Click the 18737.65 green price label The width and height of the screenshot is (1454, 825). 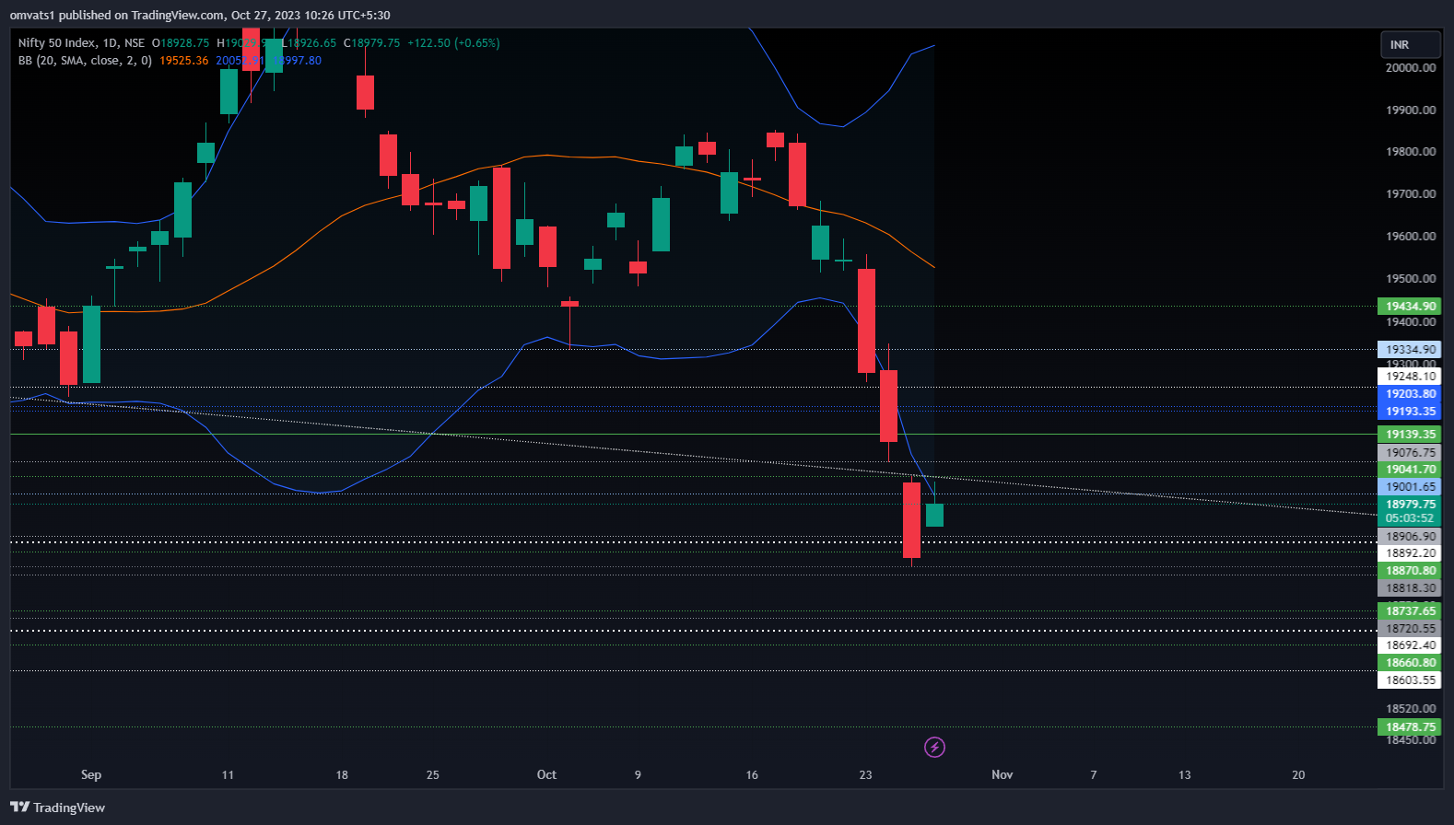1410,611
